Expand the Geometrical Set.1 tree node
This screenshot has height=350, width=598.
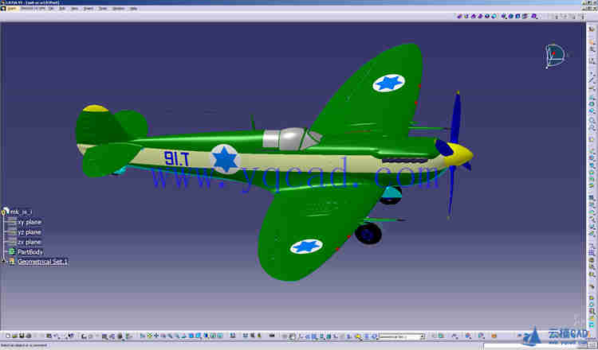(x=4, y=262)
